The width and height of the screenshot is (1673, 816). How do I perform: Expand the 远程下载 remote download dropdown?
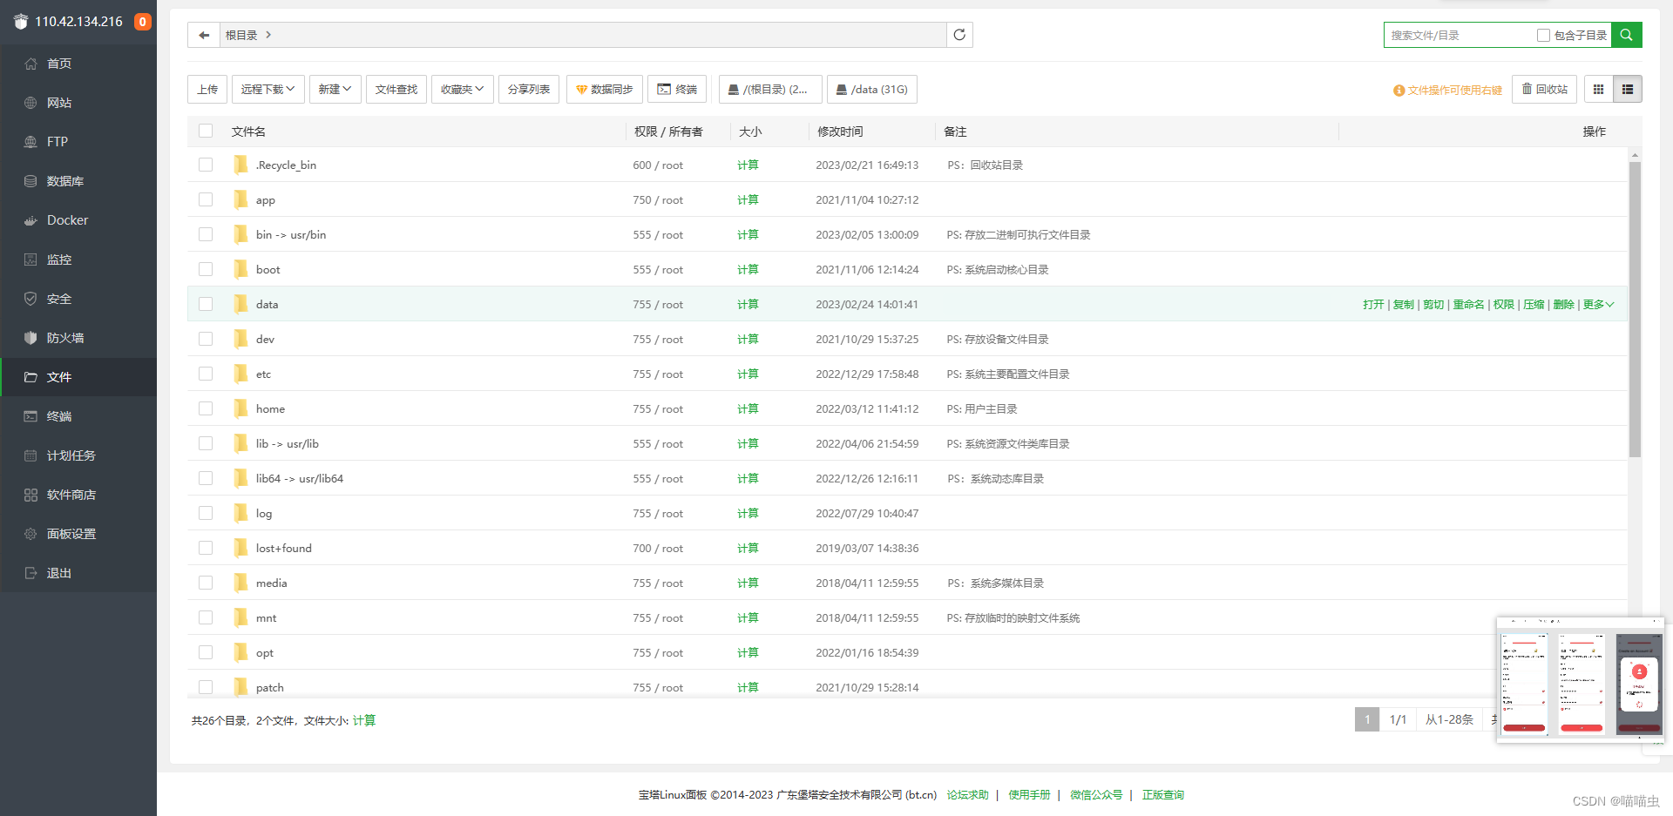coord(268,89)
